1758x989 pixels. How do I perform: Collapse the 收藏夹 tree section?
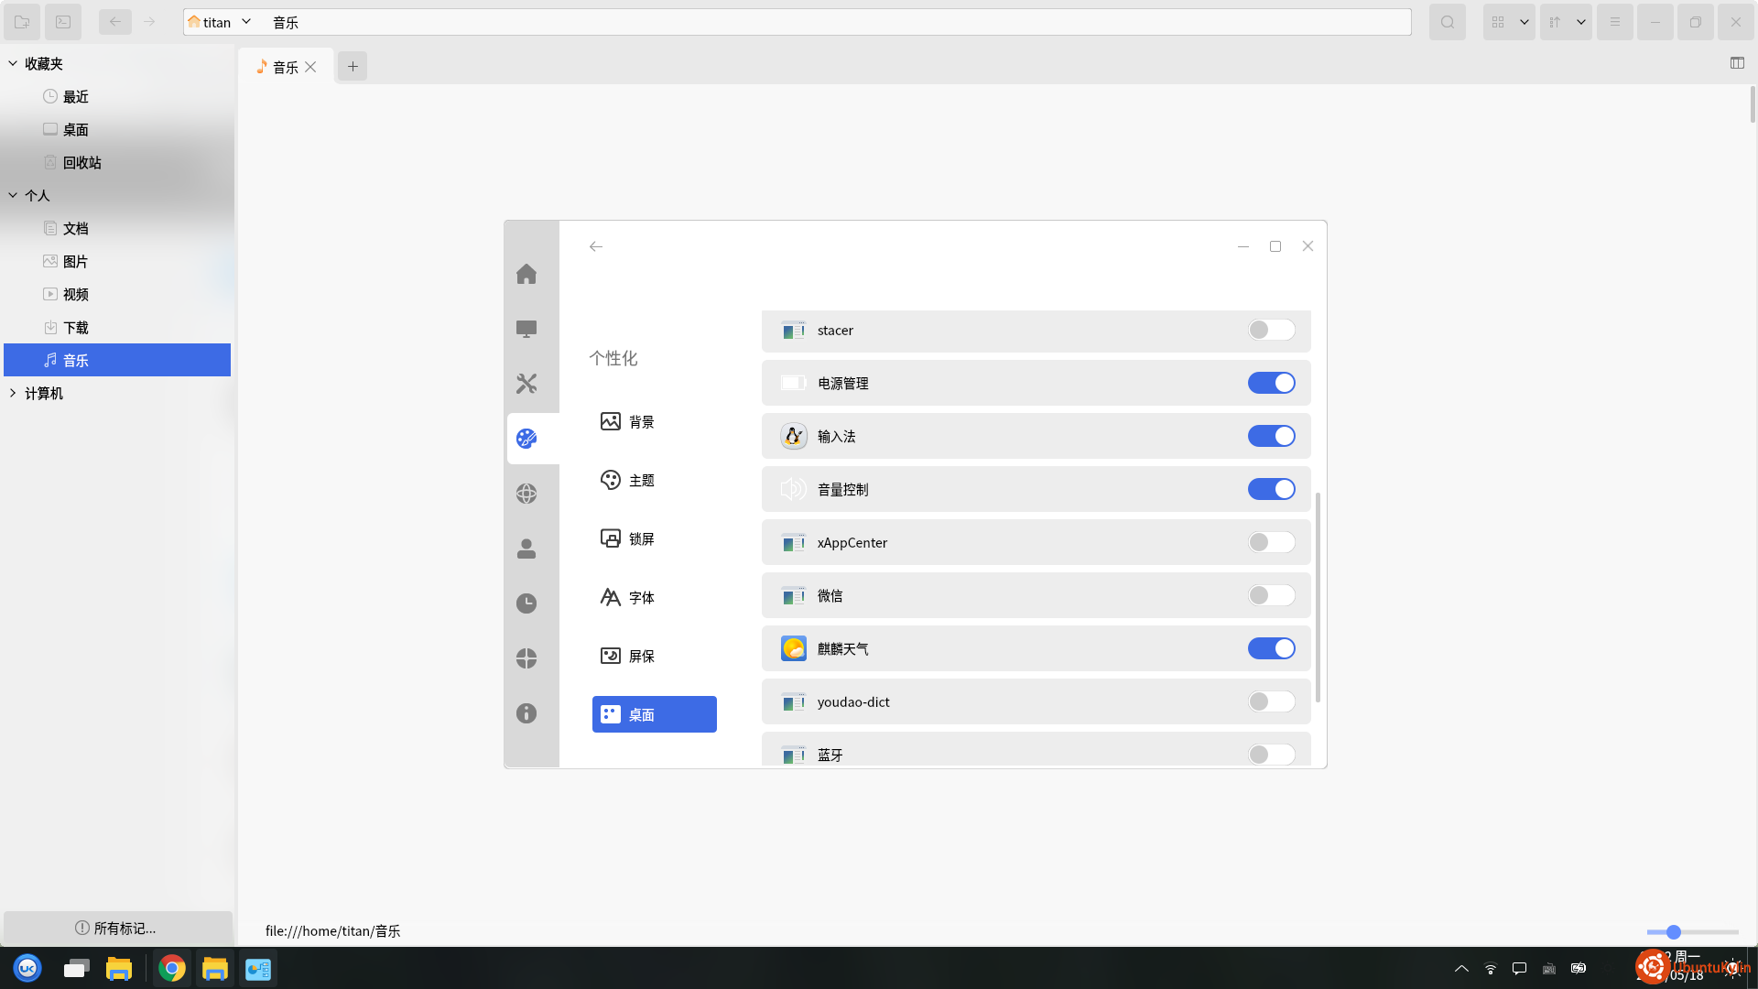coord(13,63)
